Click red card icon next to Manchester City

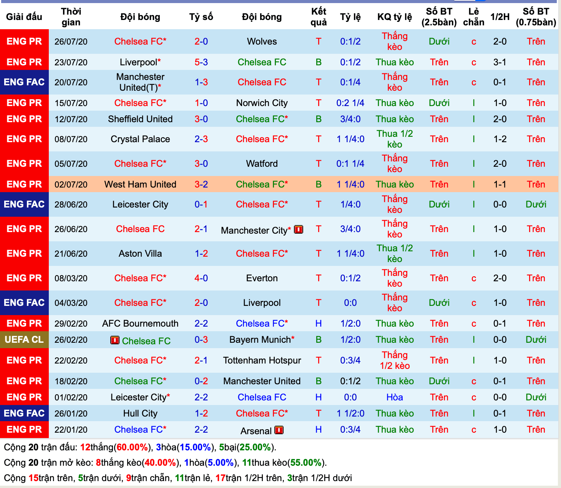click(299, 229)
